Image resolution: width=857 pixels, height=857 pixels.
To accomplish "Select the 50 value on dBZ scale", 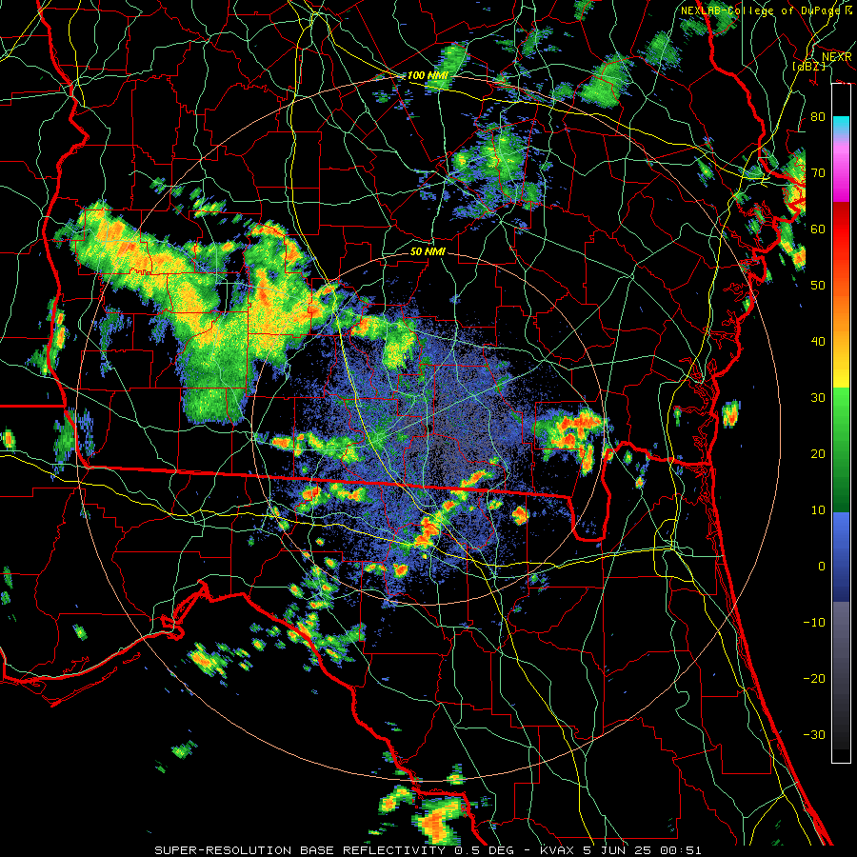I will pyautogui.click(x=818, y=286).
